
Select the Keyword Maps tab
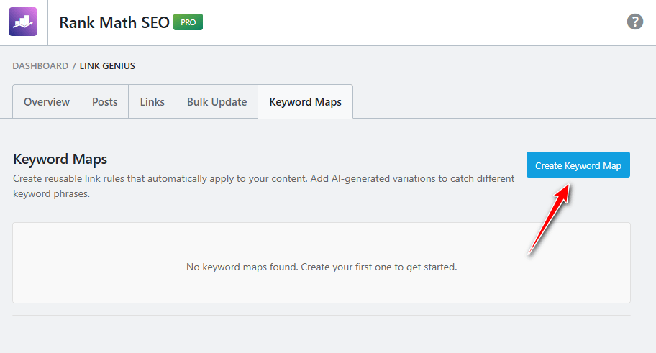(x=306, y=101)
